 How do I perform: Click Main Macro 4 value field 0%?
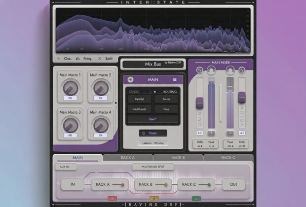pos(101,135)
